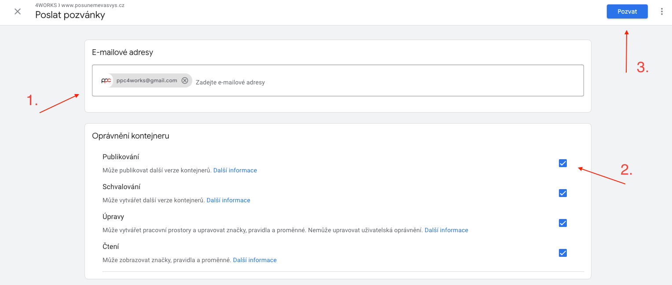Uncheck the Schvalování permission checkbox
The image size is (672, 285).
click(x=562, y=193)
